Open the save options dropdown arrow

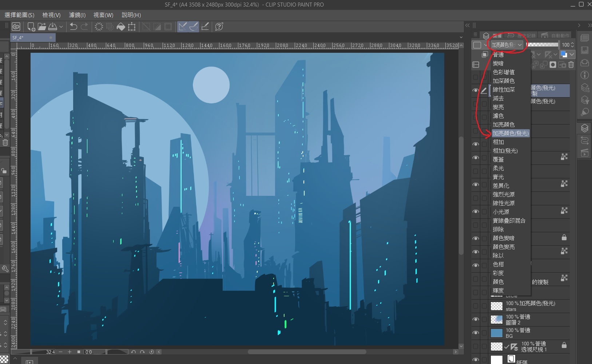pyautogui.click(x=61, y=27)
